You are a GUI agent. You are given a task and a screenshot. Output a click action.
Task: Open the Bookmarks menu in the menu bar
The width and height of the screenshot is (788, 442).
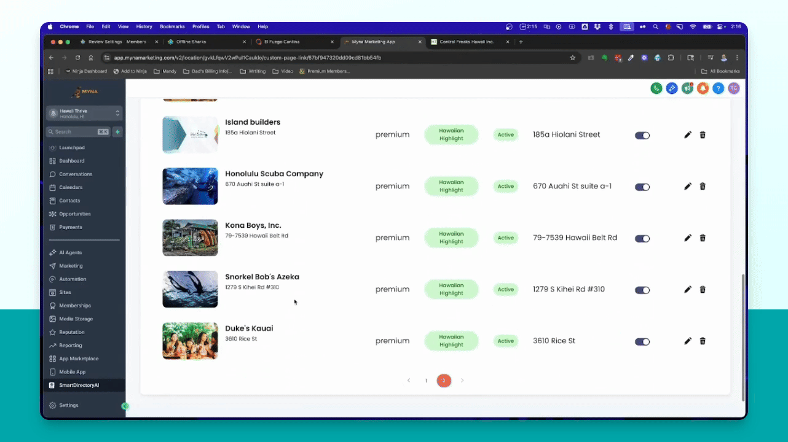tap(172, 27)
